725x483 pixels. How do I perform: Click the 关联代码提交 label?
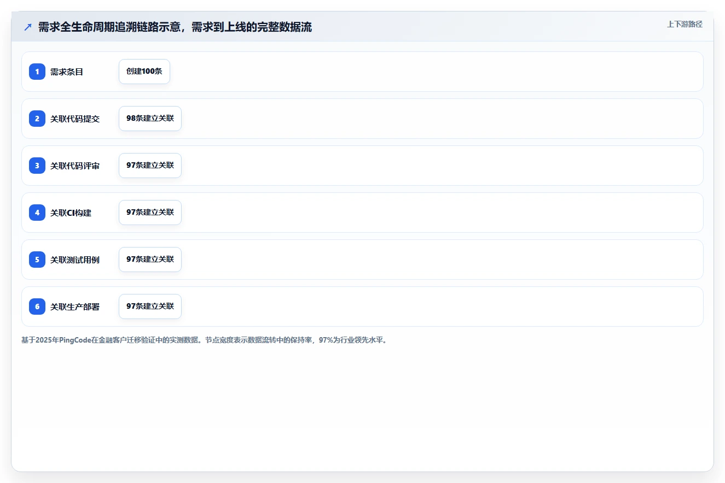click(75, 119)
